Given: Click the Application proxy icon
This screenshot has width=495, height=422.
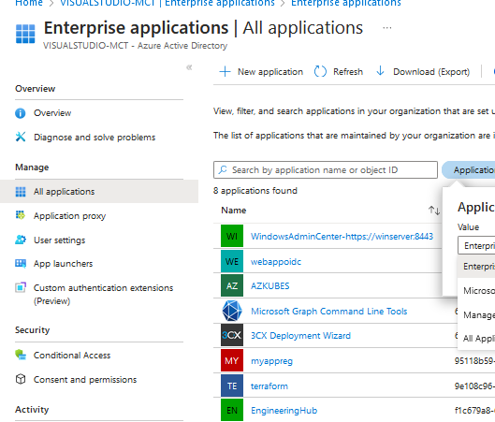Looking at the screenshot, I should coord(21,215).
